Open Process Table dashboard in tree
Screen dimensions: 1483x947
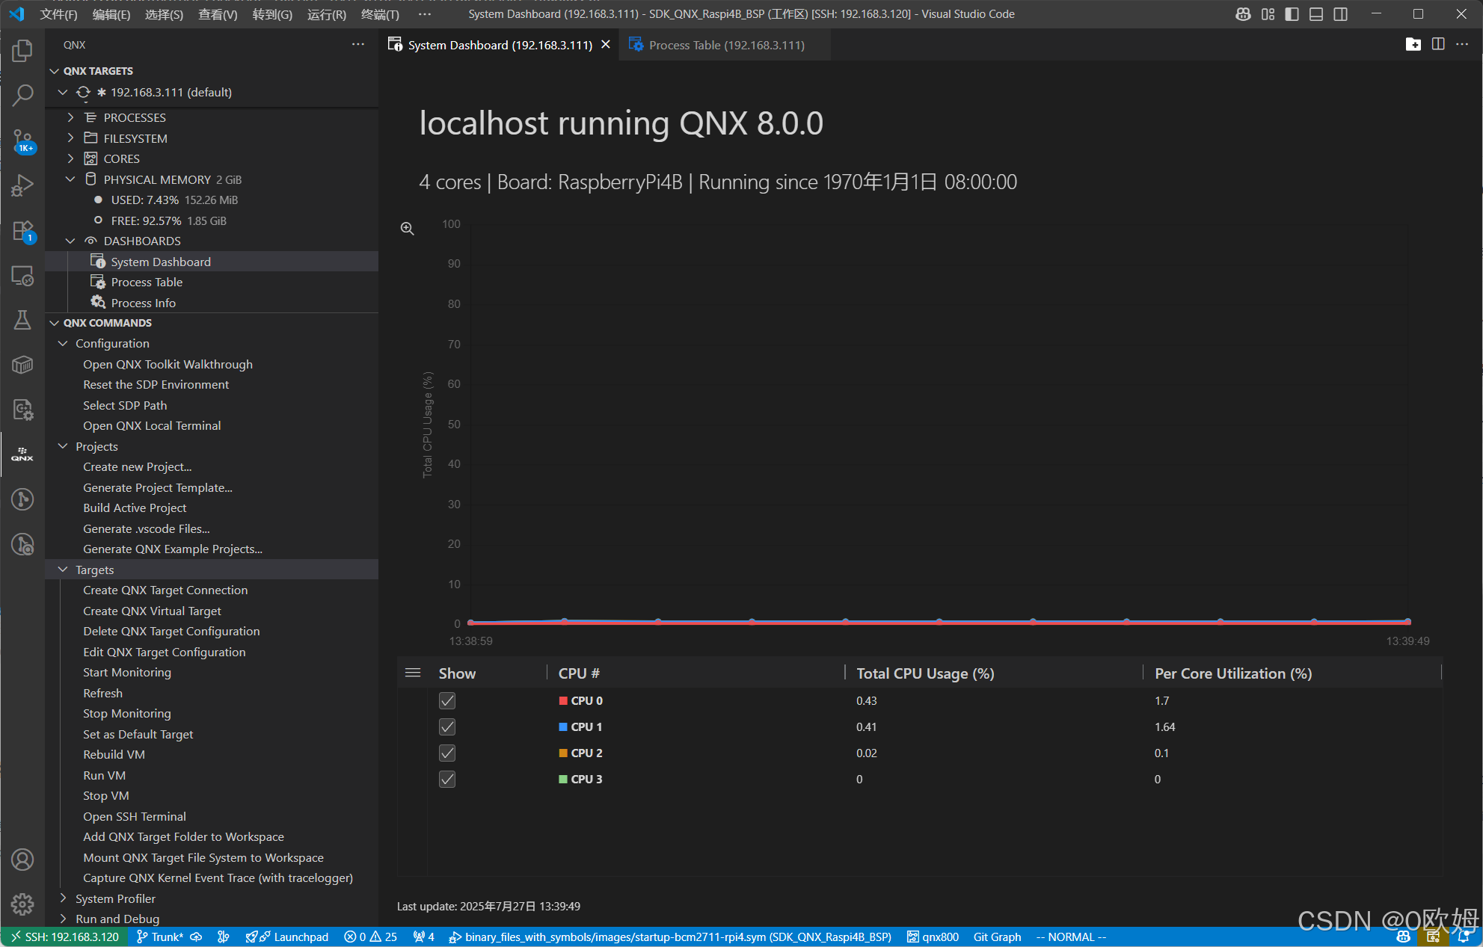[x=147, y=282]
